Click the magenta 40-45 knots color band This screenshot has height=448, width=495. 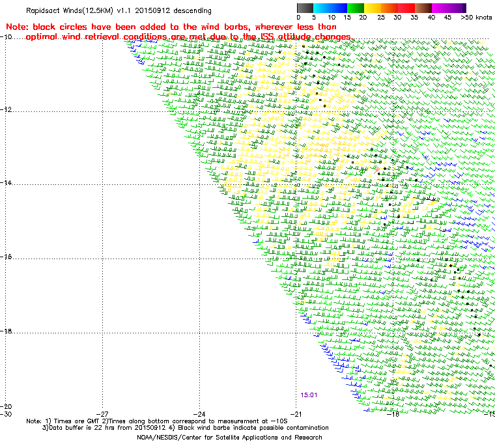pos(440,8)
